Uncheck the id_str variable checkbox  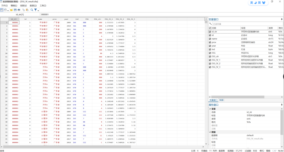tap(210, 32)
